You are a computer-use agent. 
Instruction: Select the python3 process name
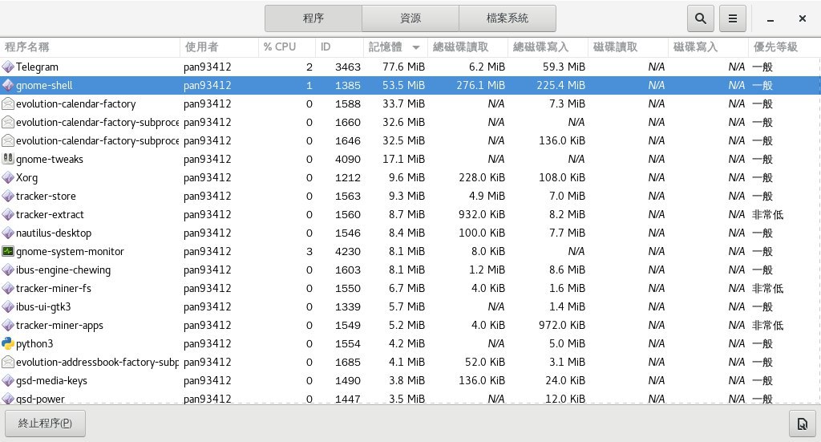(34, 344)
